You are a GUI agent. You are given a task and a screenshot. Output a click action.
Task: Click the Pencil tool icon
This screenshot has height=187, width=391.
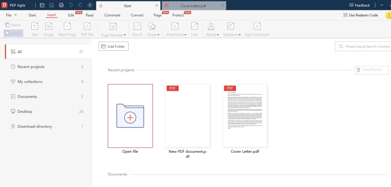[137, 26]
